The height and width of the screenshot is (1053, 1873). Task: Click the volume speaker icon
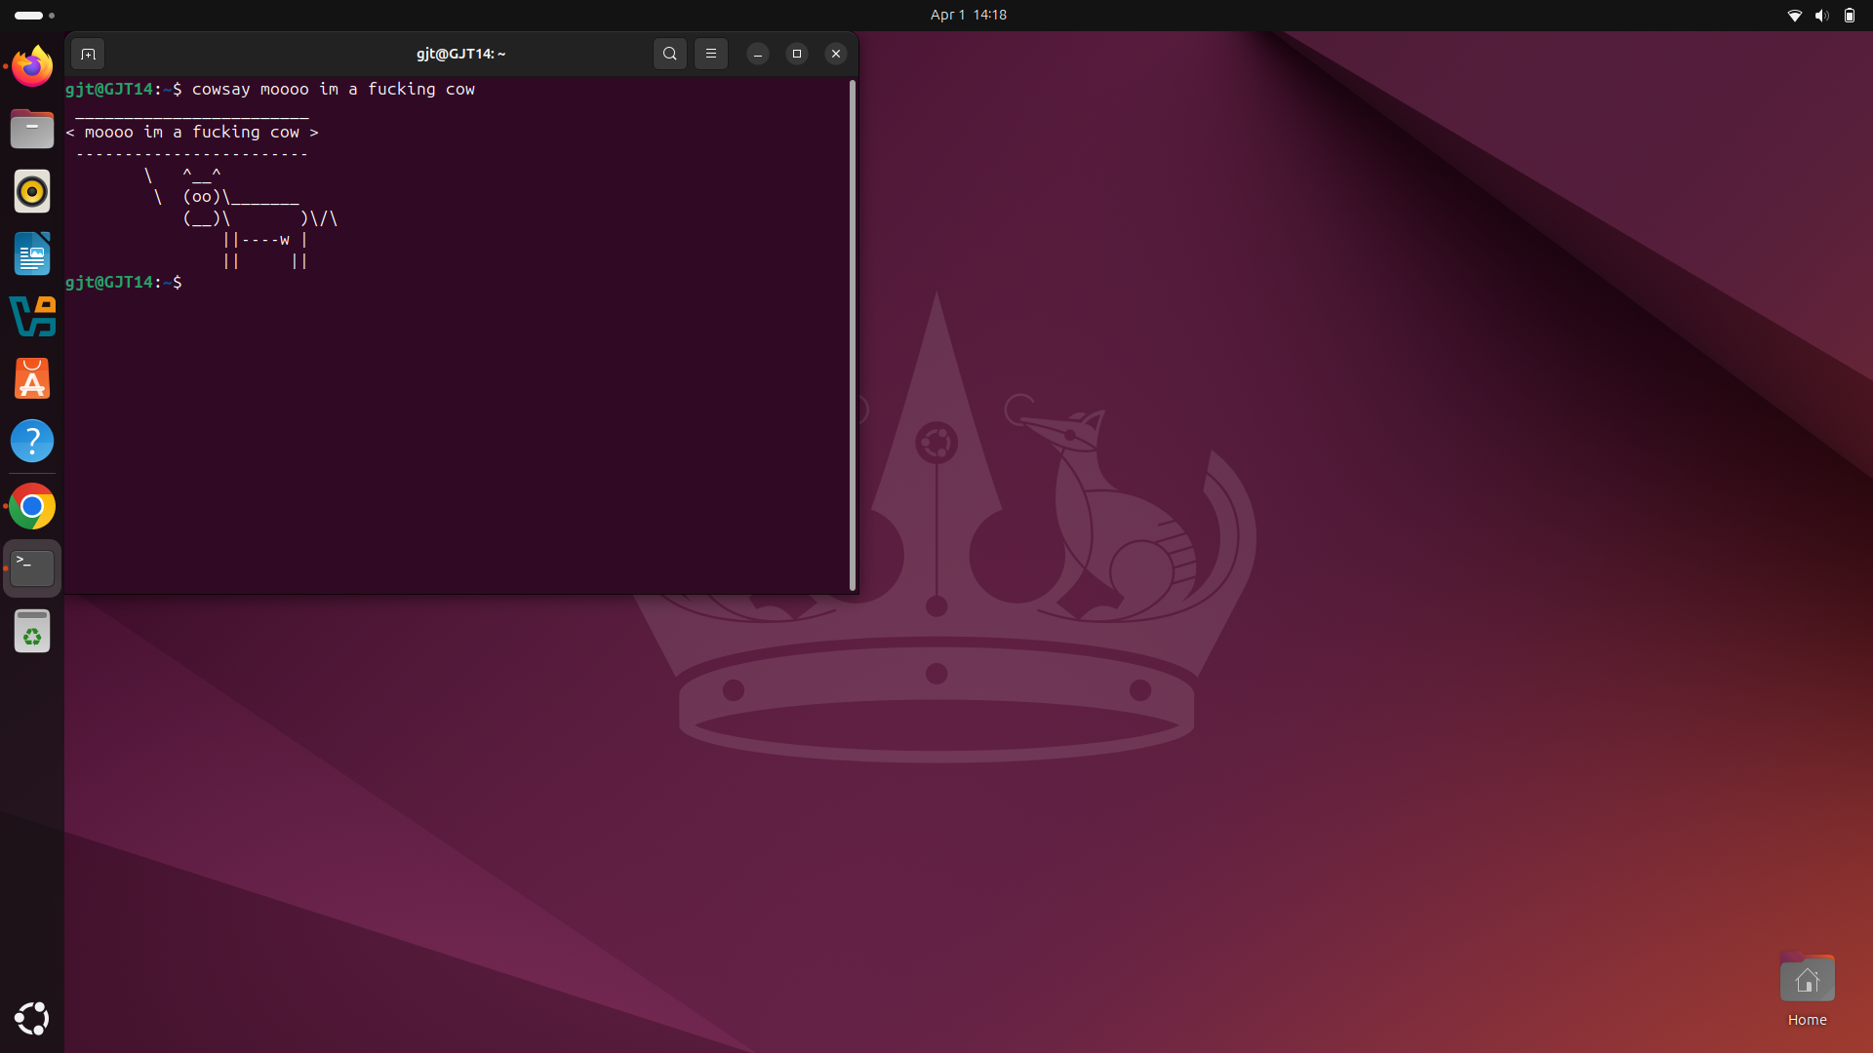tap(1821, 15)
